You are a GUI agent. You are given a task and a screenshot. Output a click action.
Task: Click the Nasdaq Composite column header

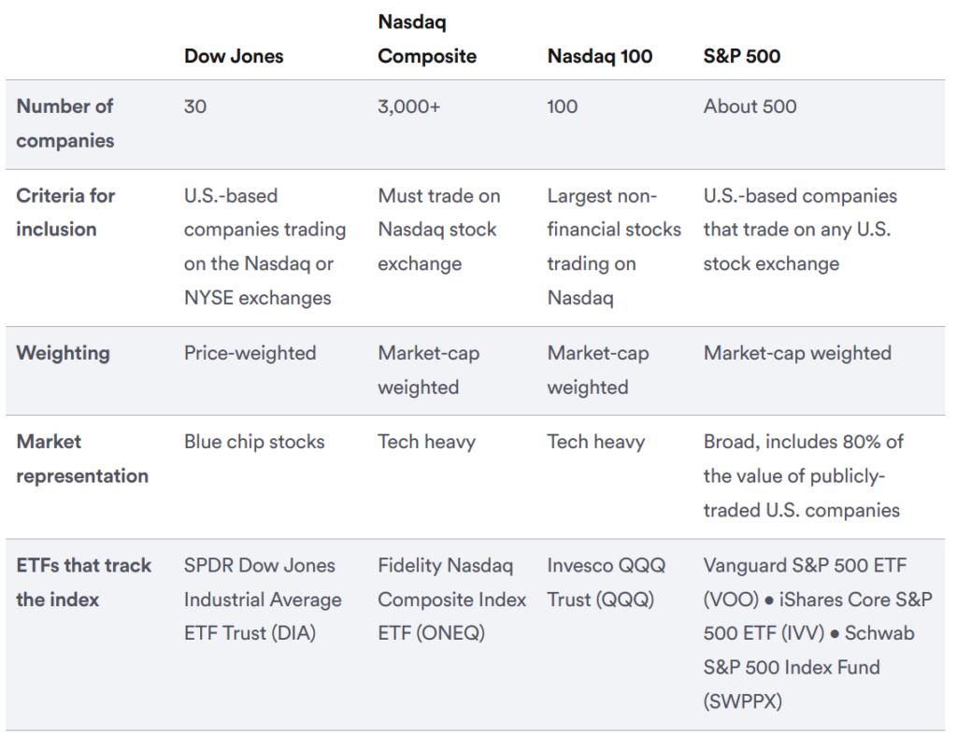[427, 39]
